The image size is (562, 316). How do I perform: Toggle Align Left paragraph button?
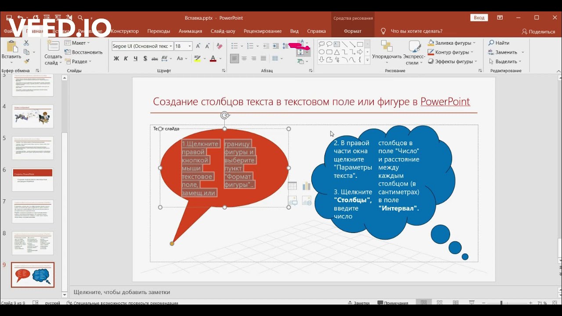[234, 58]
